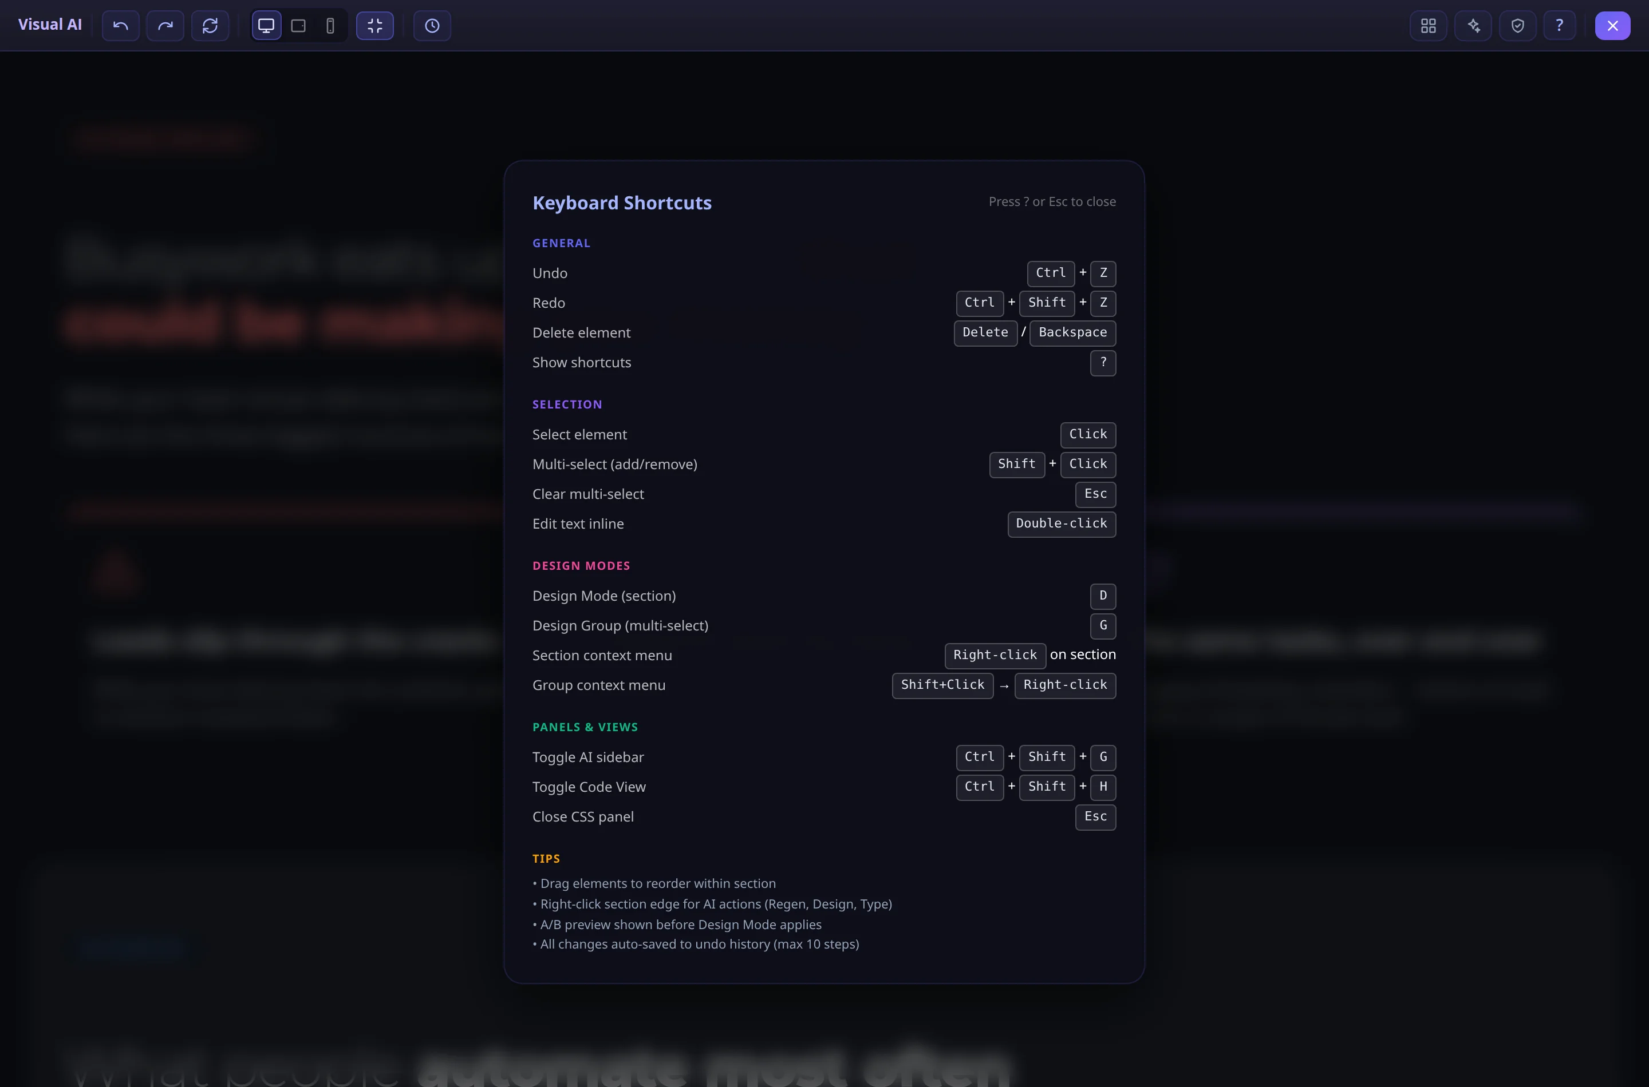Click tip 'Drag elements to reorder within section'

coord(654,884)
